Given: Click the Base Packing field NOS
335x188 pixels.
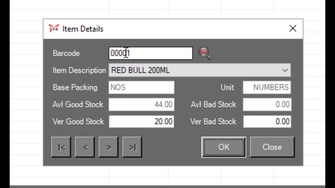Looking at the screenshot, I should pos(142,87).
